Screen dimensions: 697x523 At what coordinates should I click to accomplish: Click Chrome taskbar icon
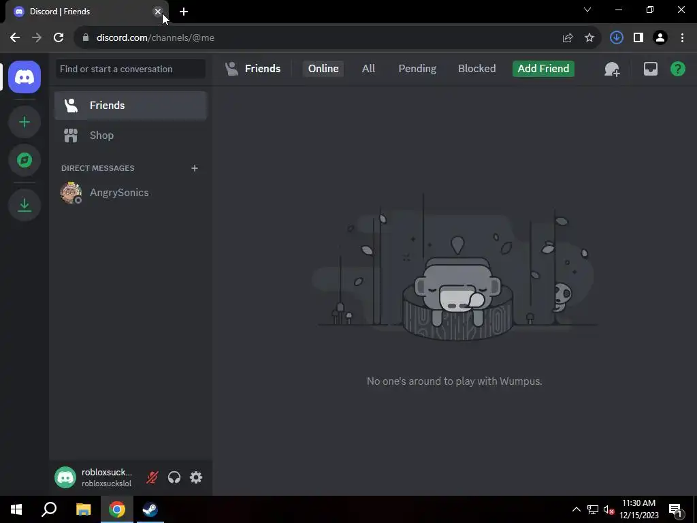click(117, 509)
